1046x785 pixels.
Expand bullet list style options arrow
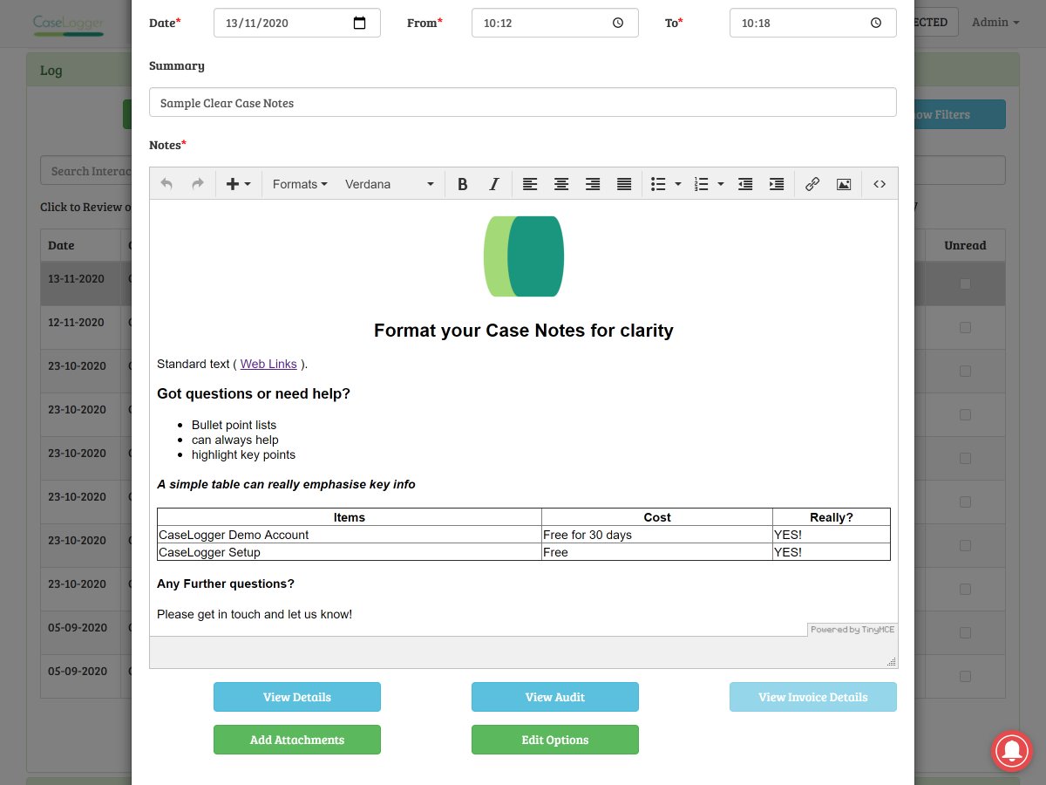coord(678,184)
